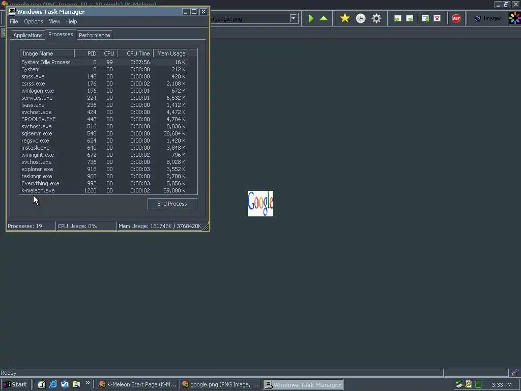Select the SPOOLSV.EXE process
The width and height of the screenshot is (521, 391).
tap(104, 119)
